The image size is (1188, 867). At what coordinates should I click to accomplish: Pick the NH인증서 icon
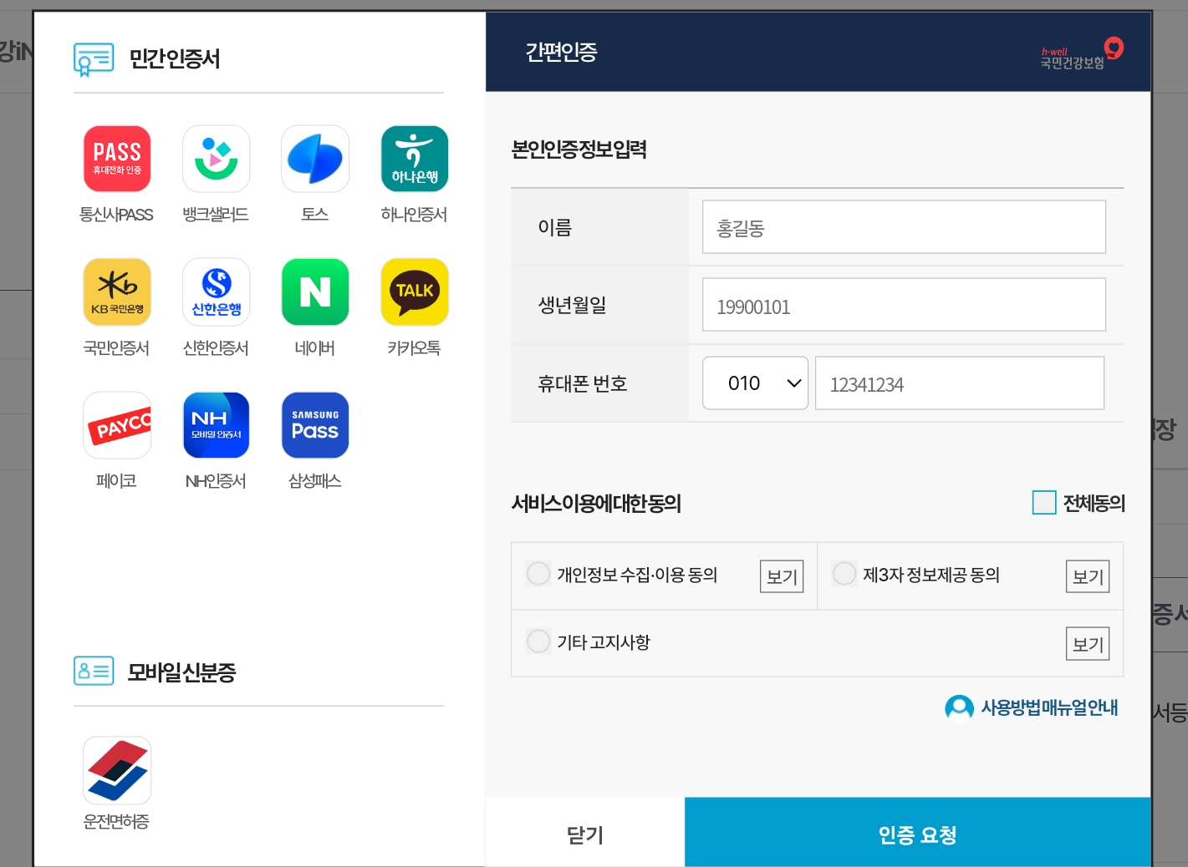point(216,425)
